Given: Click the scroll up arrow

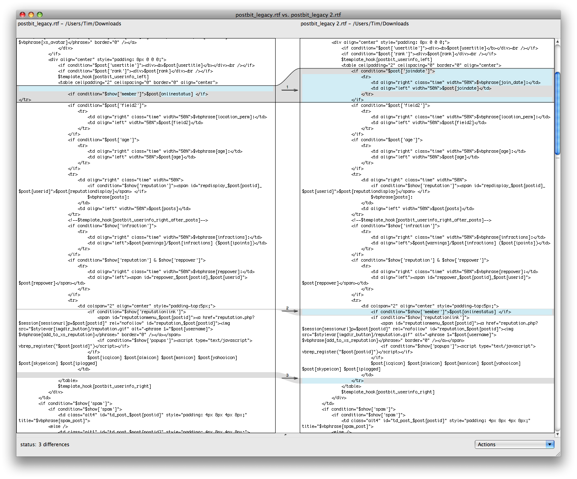Looking at the screenshot, I should [x=557, y=41].
